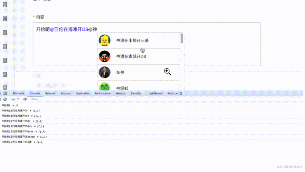Choose 神潘在丰都开三菱 from the mention list

139,41
